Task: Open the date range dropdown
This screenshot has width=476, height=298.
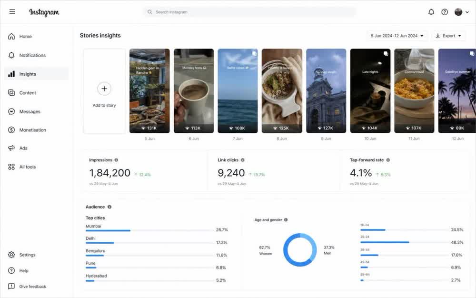Action: (x=397, y=36)
